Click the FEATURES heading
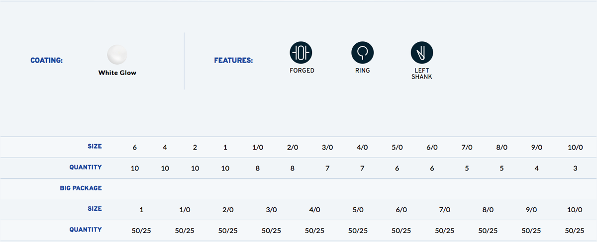Image resolution: width=597 pixels, height=242 pixels. (233, 61)
